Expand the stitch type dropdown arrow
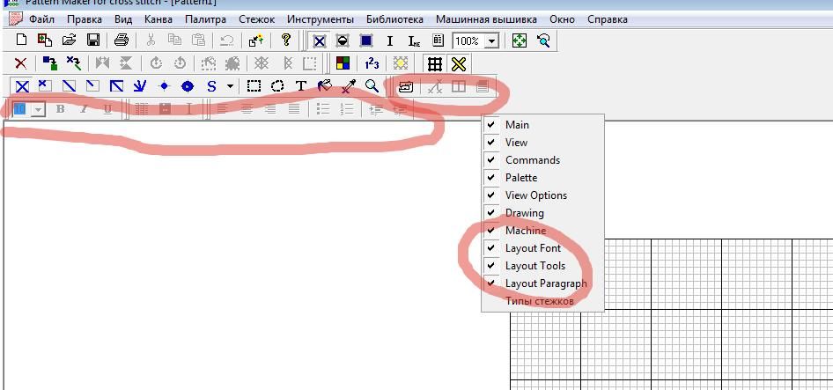Screen dimensions: 833x390 click(231, 86)
